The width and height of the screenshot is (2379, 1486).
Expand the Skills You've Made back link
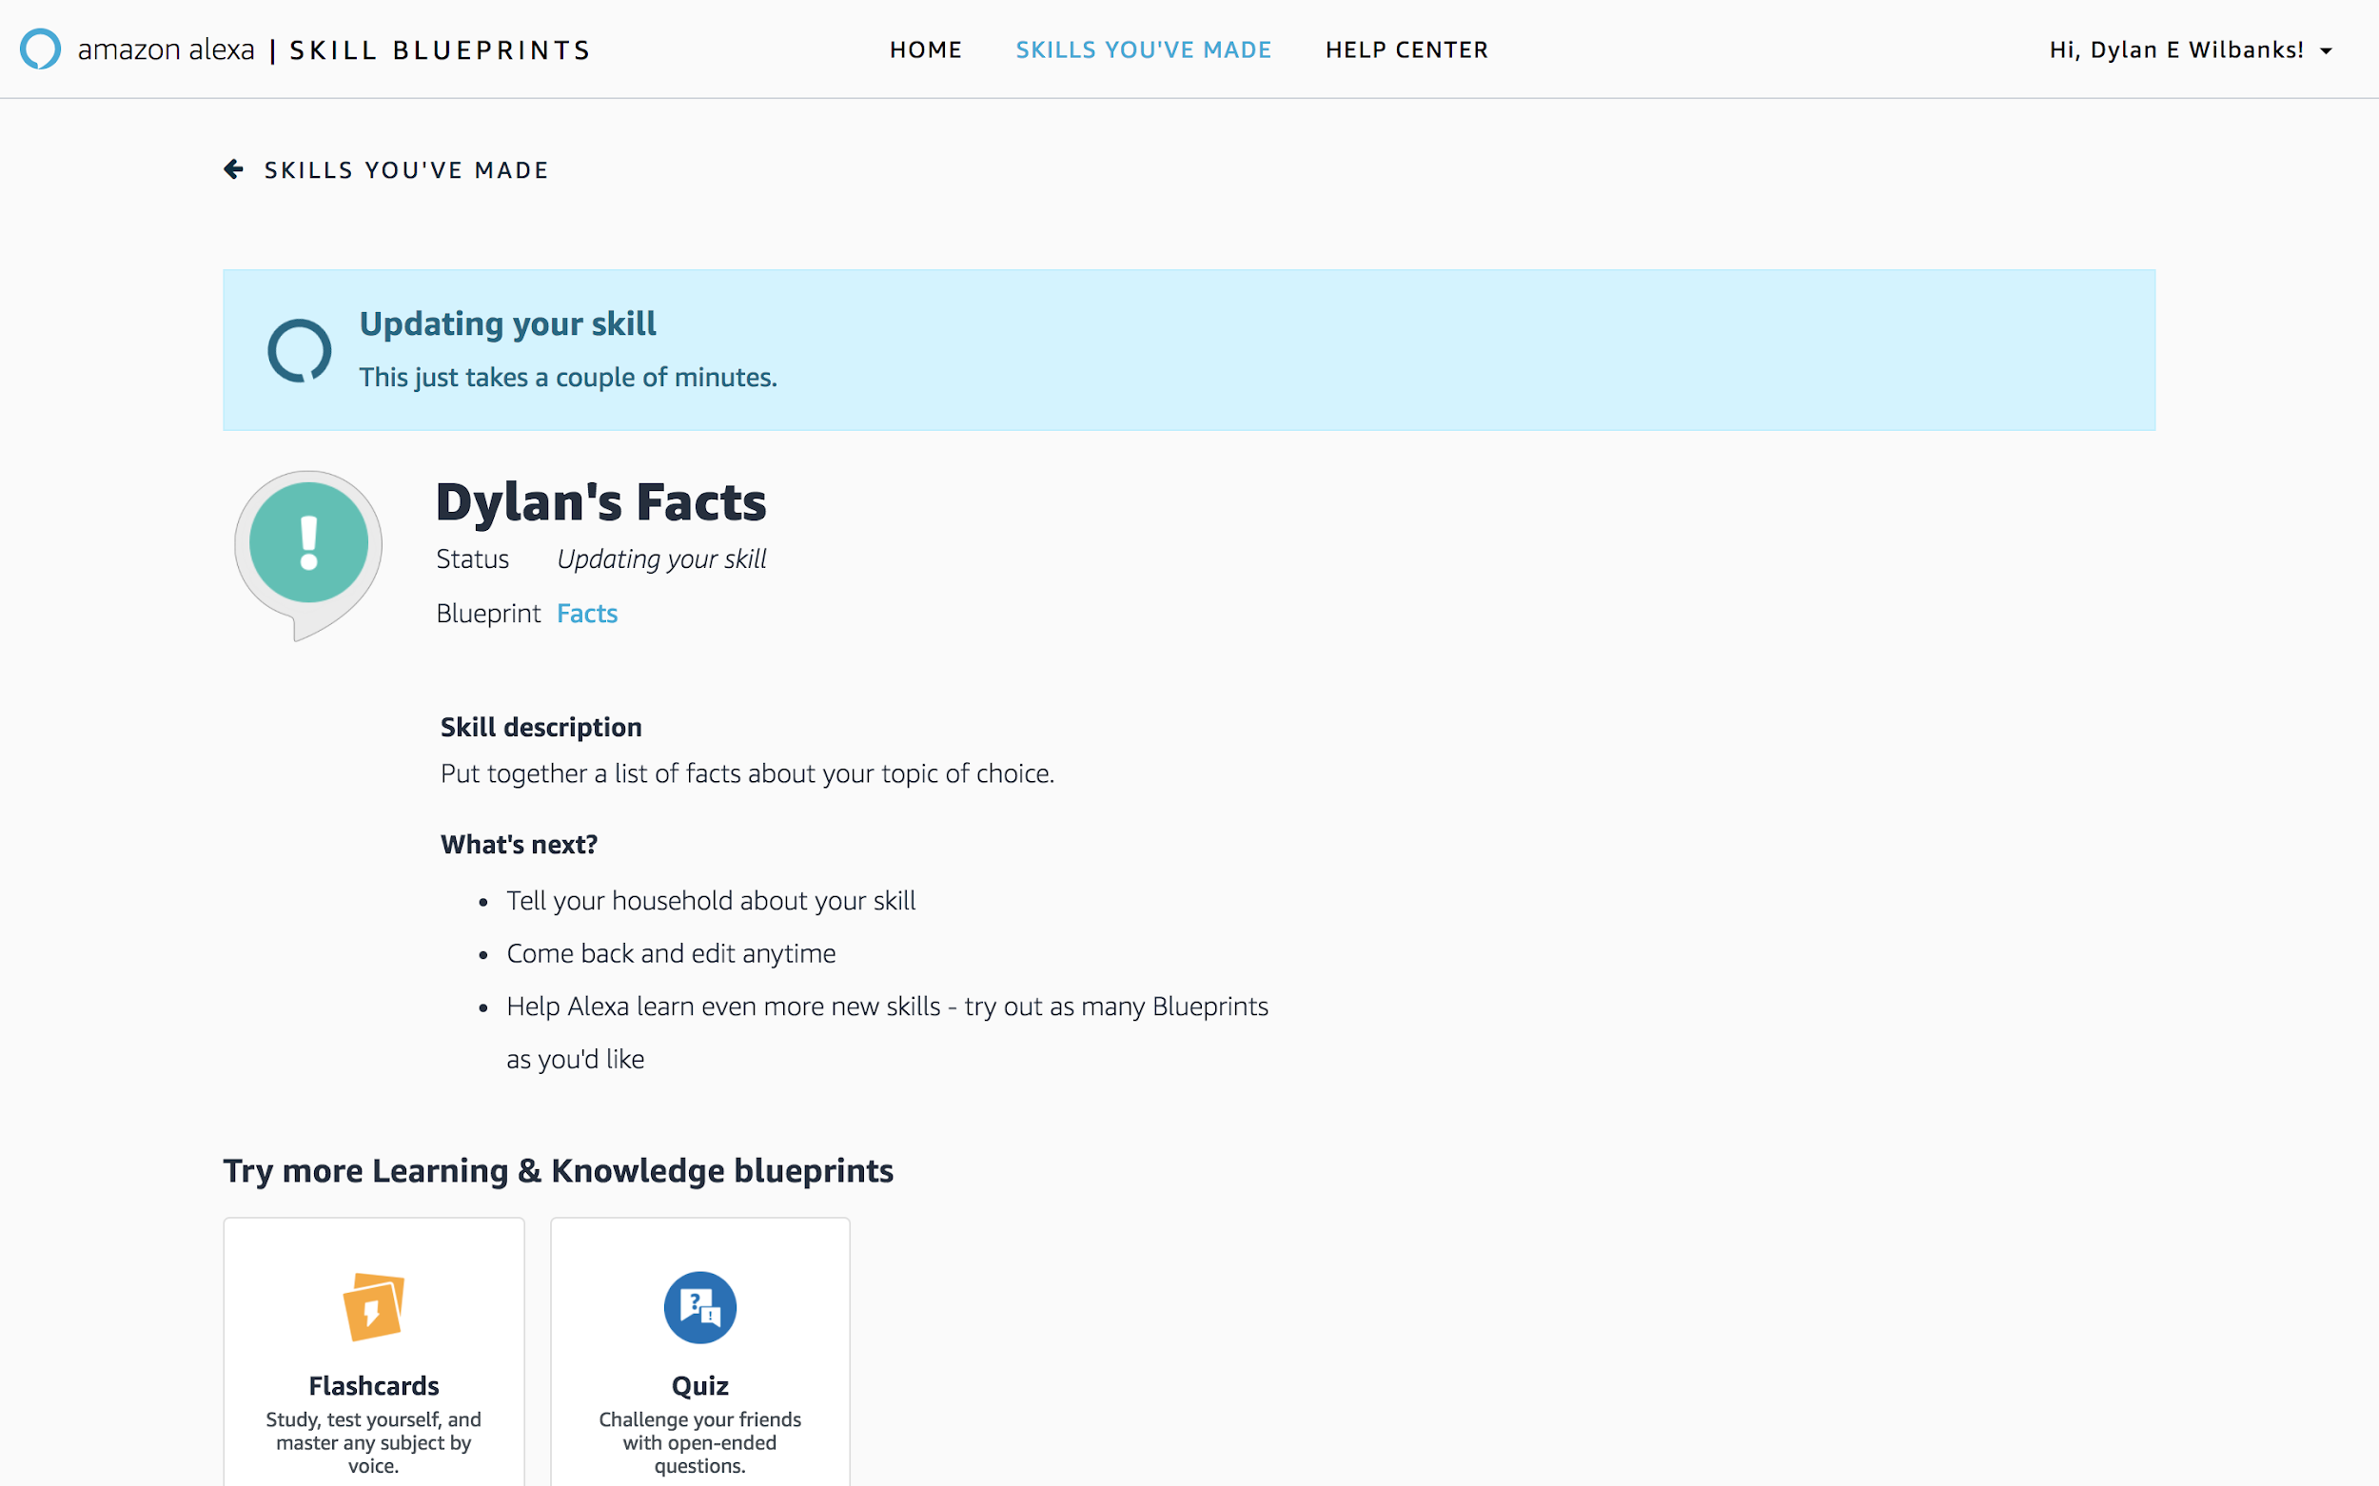pyautogui.click(x=385, y=169)
